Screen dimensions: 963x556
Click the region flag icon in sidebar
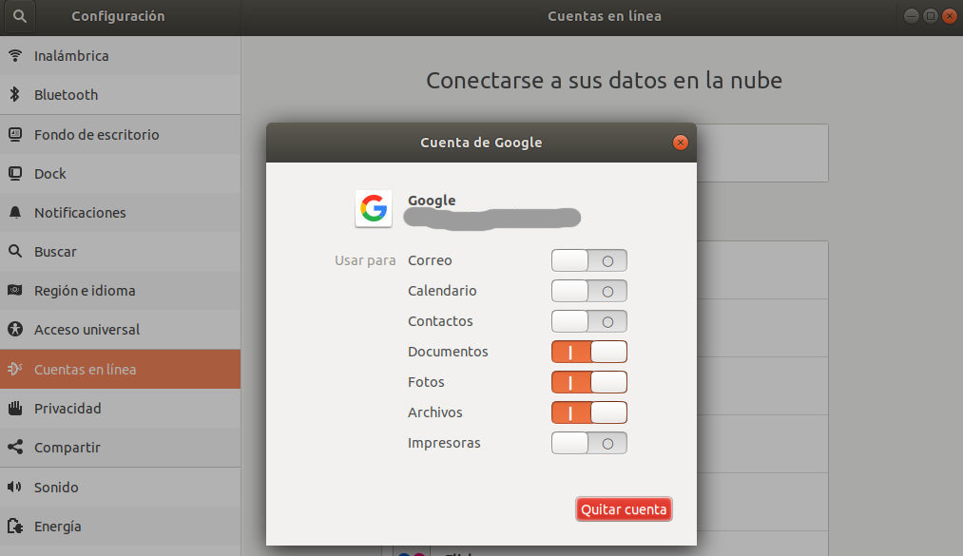click(x=15, y=290)
